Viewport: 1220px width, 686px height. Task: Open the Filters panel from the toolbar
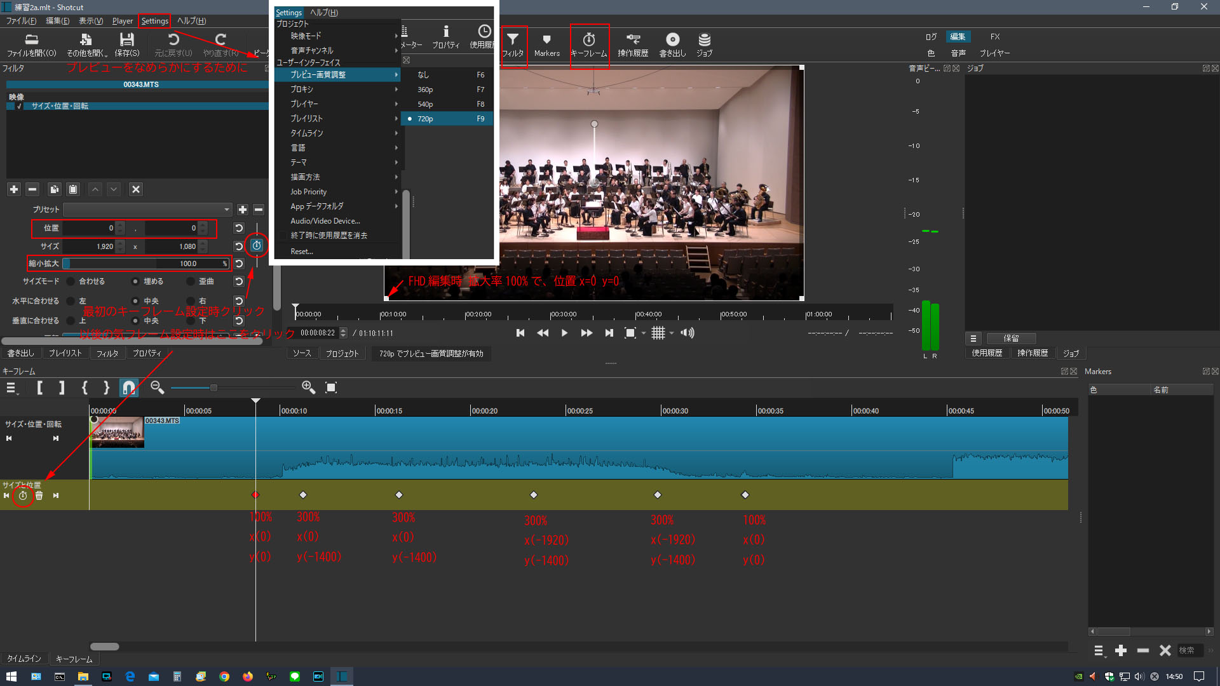513,45
